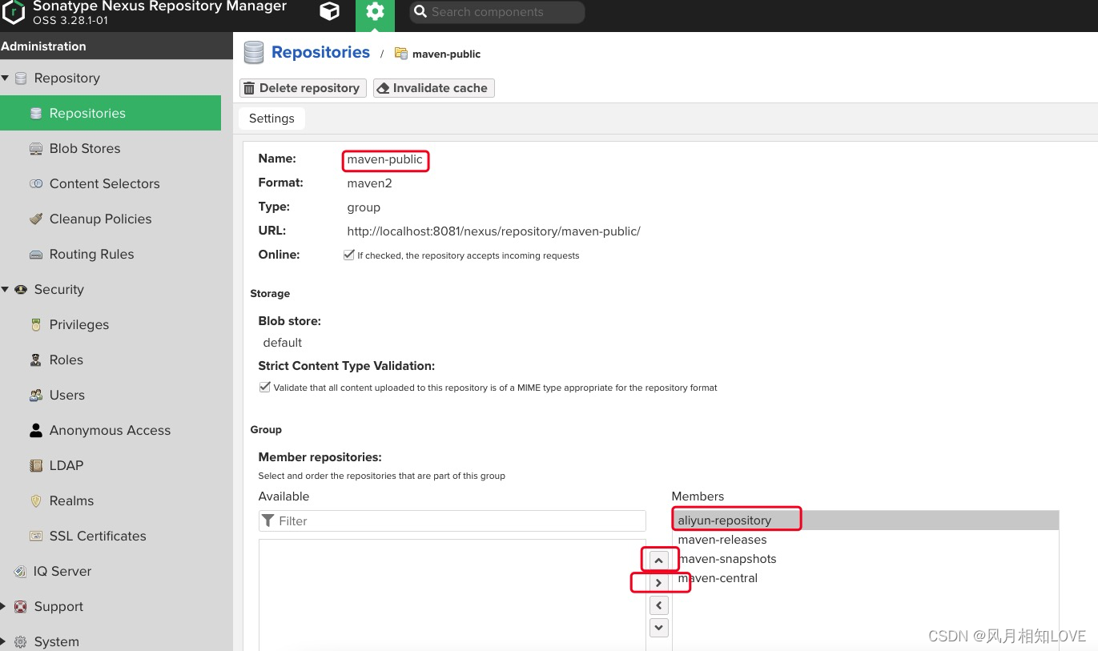1098x651 pixels.
Task: Open Routing Rules in the sidebar
Action: 111,254
